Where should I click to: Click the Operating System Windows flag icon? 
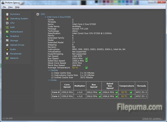pos(7,19)
